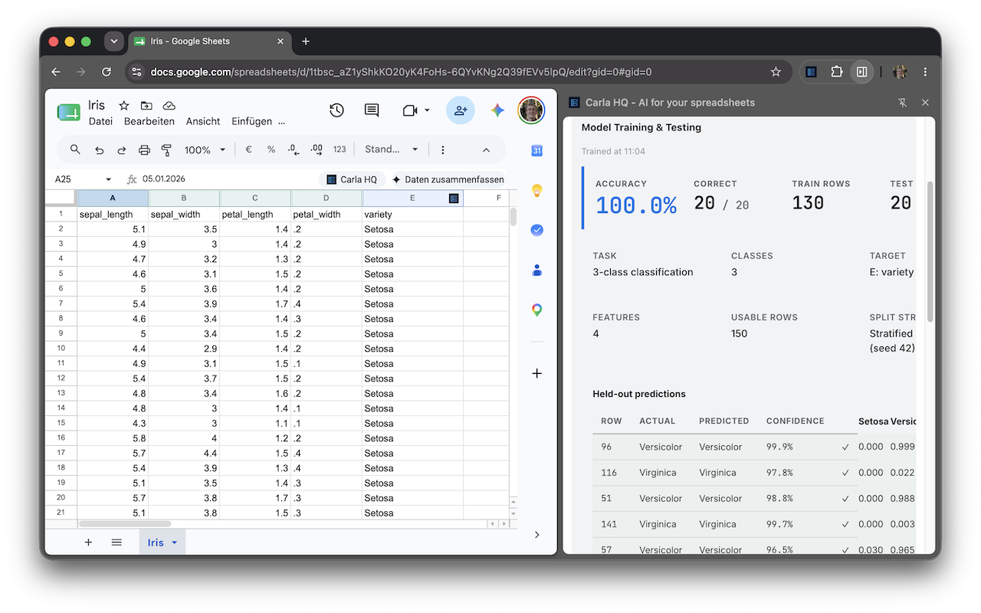Click Daten zusammenfassen button
The image size is (981, 613).
(448, 179)
